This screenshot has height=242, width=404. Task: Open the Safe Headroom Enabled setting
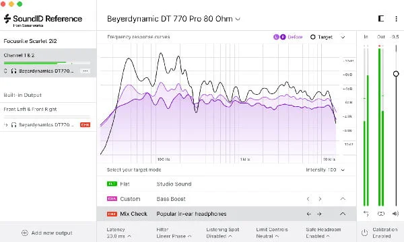tap(323, 233)
